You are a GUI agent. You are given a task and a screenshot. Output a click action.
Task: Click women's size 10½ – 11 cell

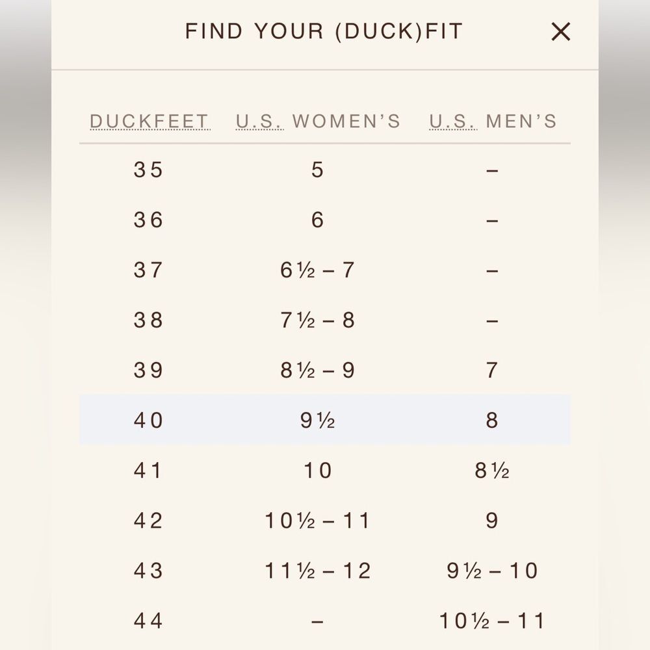[x=318, y=521]
